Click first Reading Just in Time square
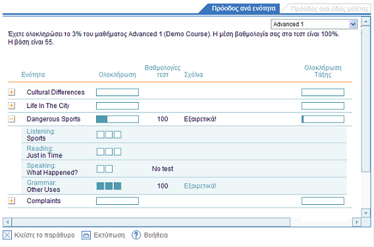The image size is (374, 247). click(x=100, y=151)
